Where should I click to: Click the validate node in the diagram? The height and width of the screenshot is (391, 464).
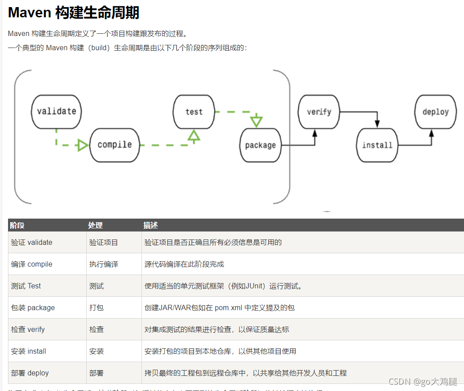click(56, 112)
